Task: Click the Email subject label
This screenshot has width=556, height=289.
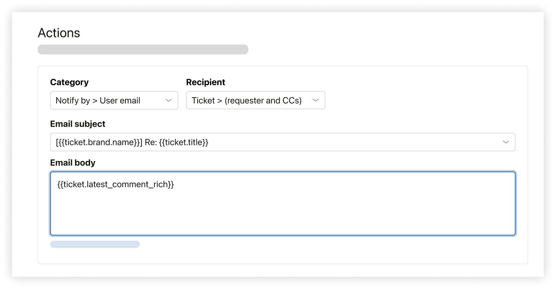Action: pyautogui.click(x=77, y=124)
